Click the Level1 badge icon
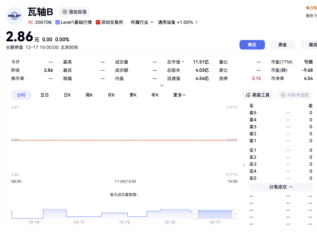The height and width of the screenshot is (234, 317). pos(58,22)
